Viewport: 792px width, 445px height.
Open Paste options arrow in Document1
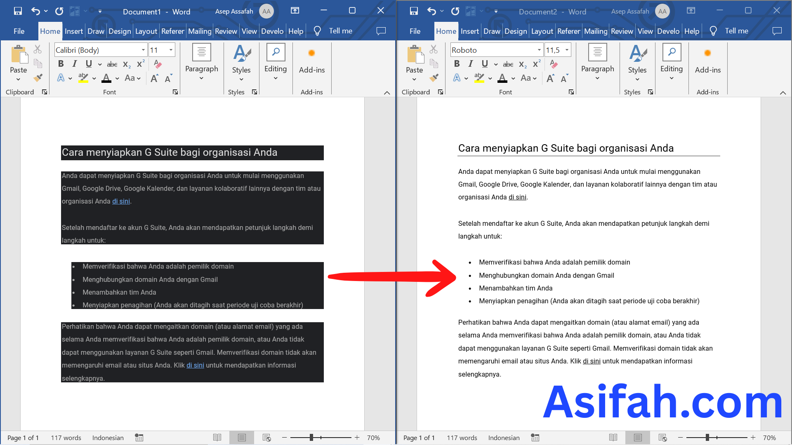point(18,80)
